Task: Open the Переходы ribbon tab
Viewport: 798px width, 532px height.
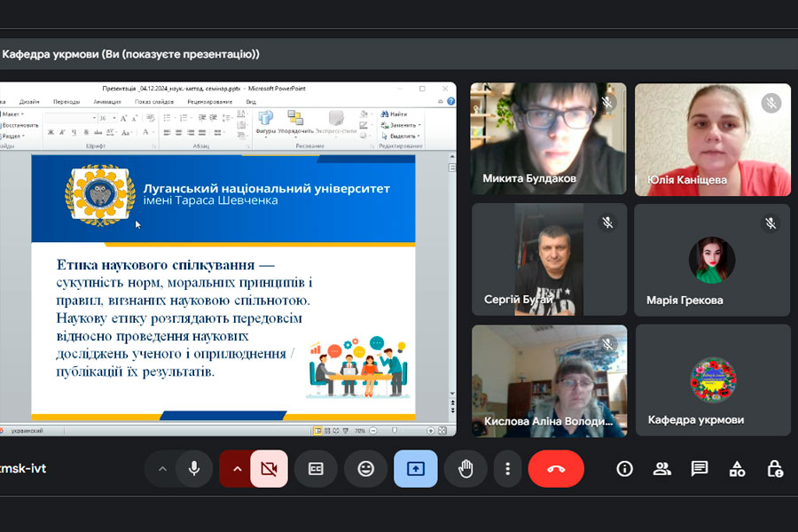Action: [x=66, y=102]
